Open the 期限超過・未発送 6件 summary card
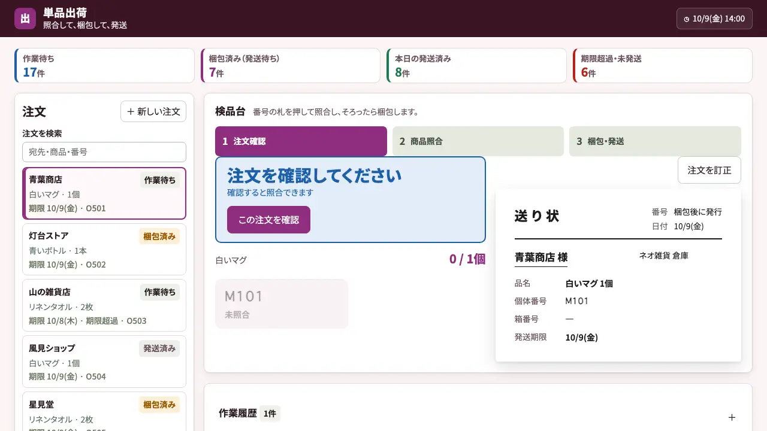767x431 pixels. pyautogui.click(x=663, y=65)
